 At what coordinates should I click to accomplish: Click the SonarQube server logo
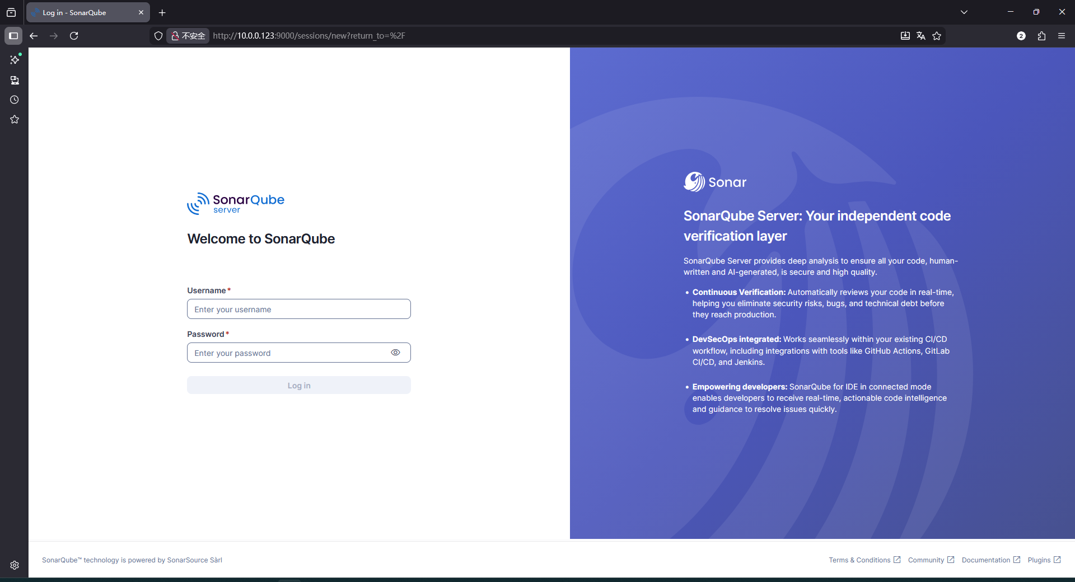pos(236,204)
